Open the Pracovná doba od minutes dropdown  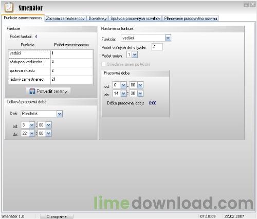pos(140,85)
